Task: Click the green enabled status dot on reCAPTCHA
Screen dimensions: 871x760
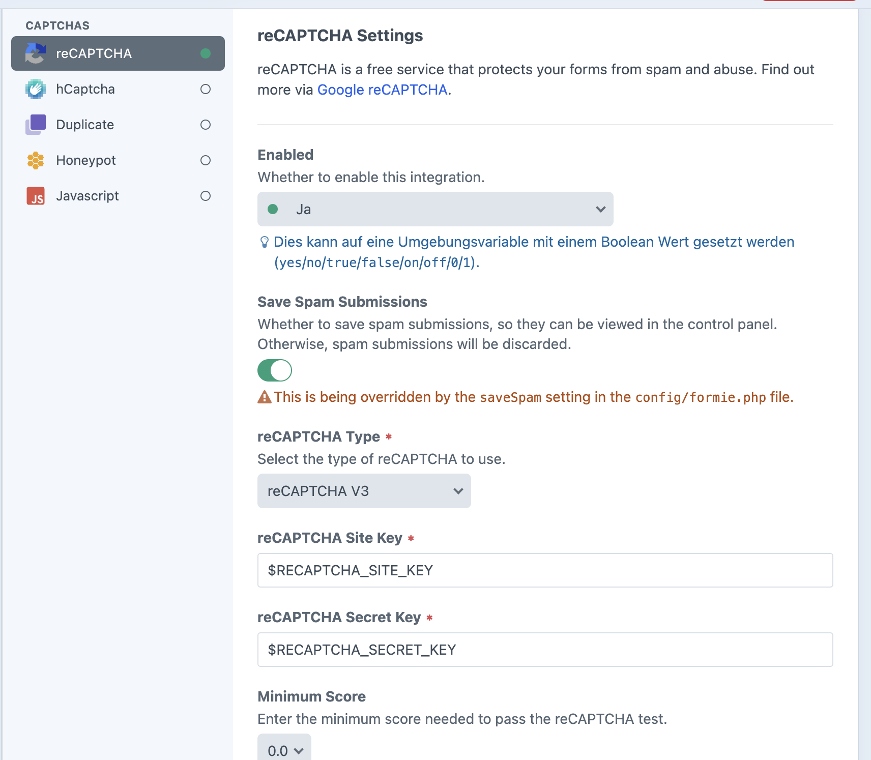Action: tap(206, 53)
